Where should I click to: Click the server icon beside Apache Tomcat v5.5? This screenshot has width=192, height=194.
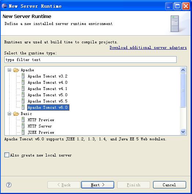pyautogui.click(x=23, y=101)
